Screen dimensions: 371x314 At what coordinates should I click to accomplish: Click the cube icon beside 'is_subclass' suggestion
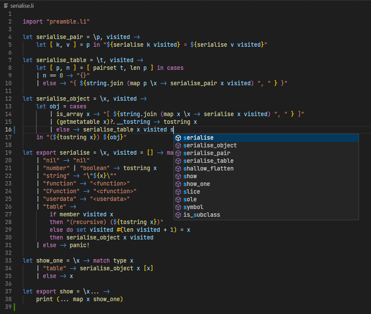(x=178, y=215)
